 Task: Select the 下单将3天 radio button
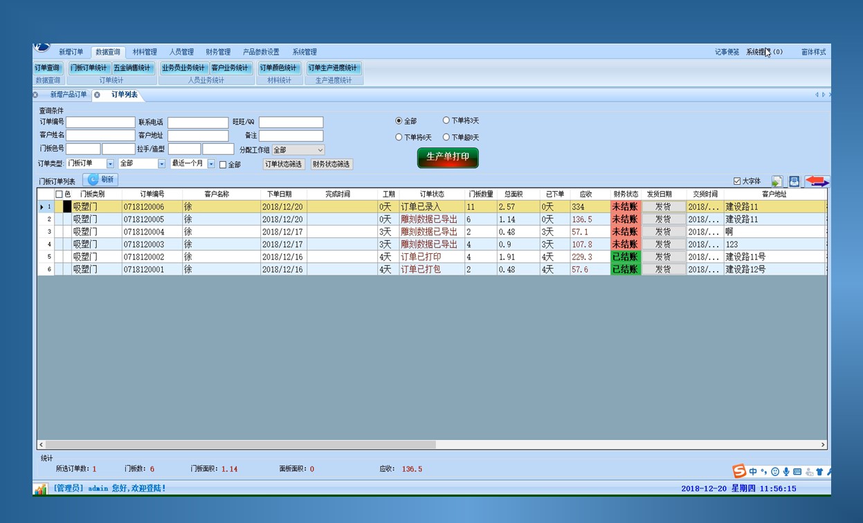pos(446,120)
